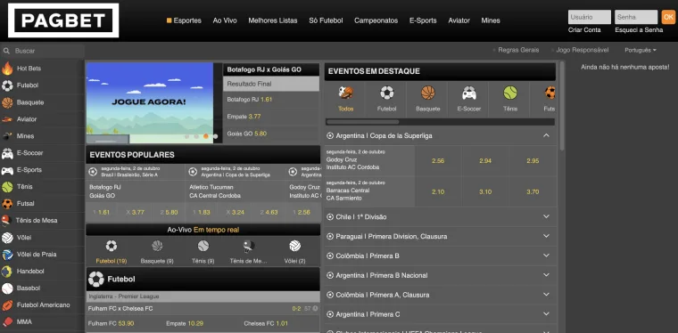
Task: Open the MMA glove icon in sidebar
Action: (x=7, y=322)
